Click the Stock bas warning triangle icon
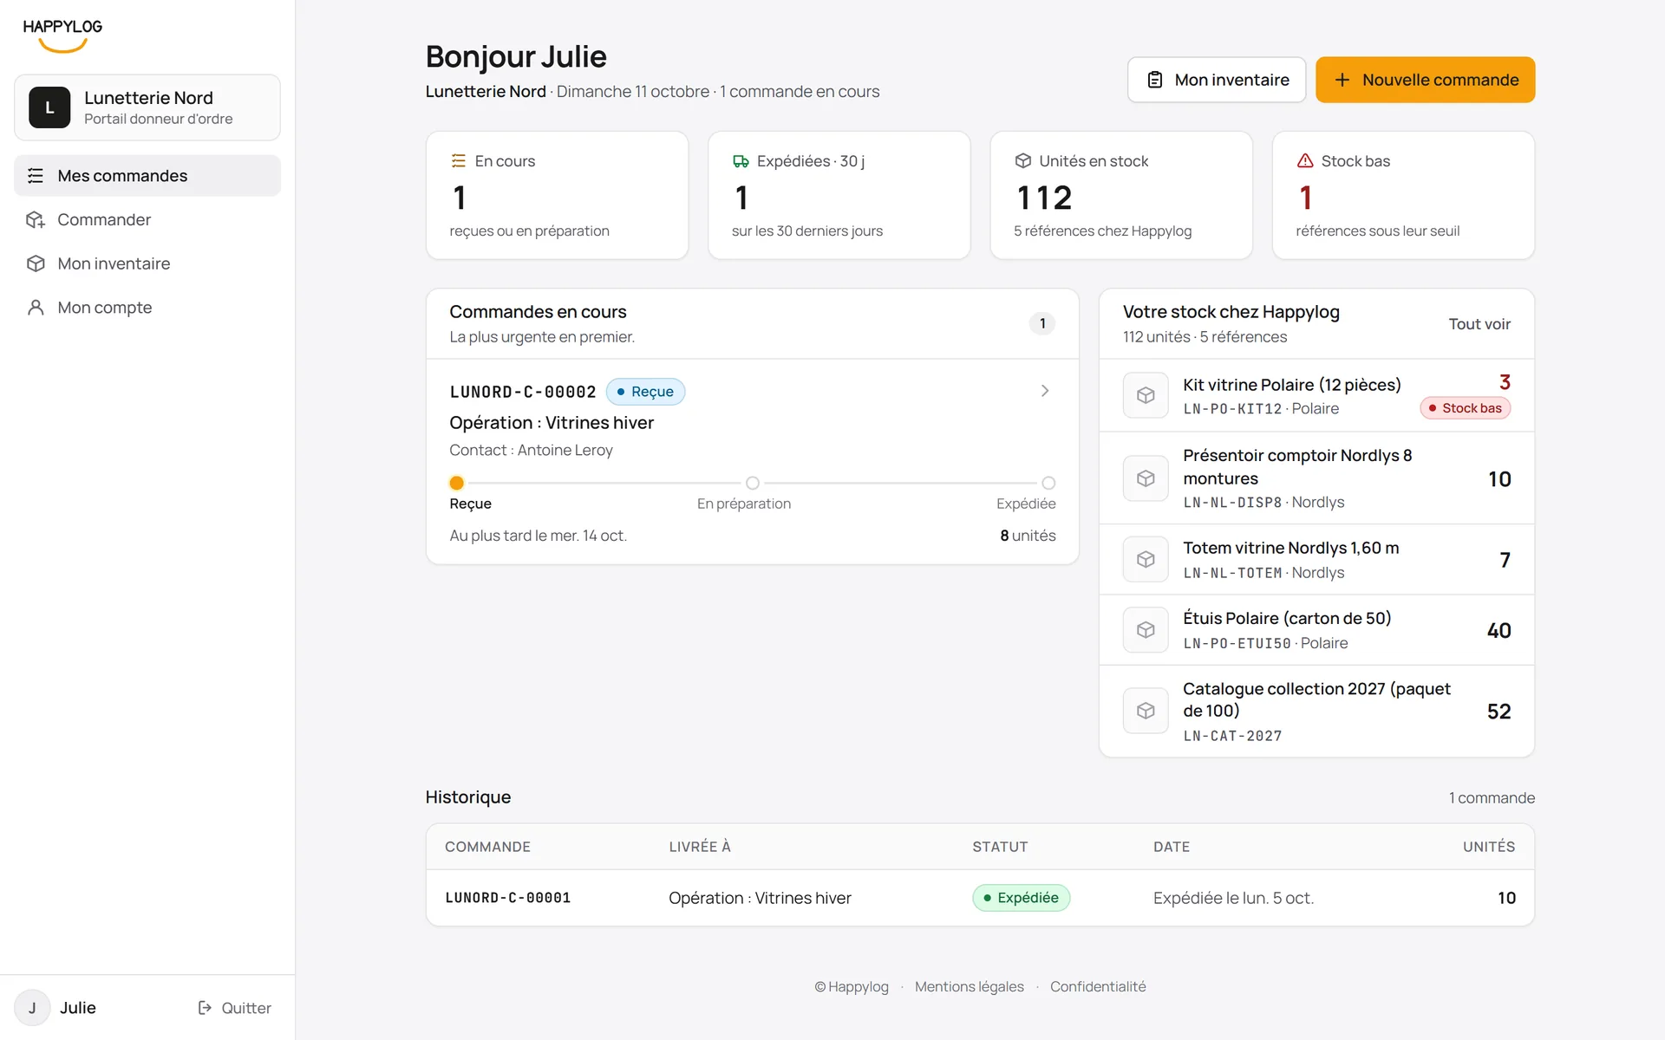1665x1040 pixels. (1305, 160)
